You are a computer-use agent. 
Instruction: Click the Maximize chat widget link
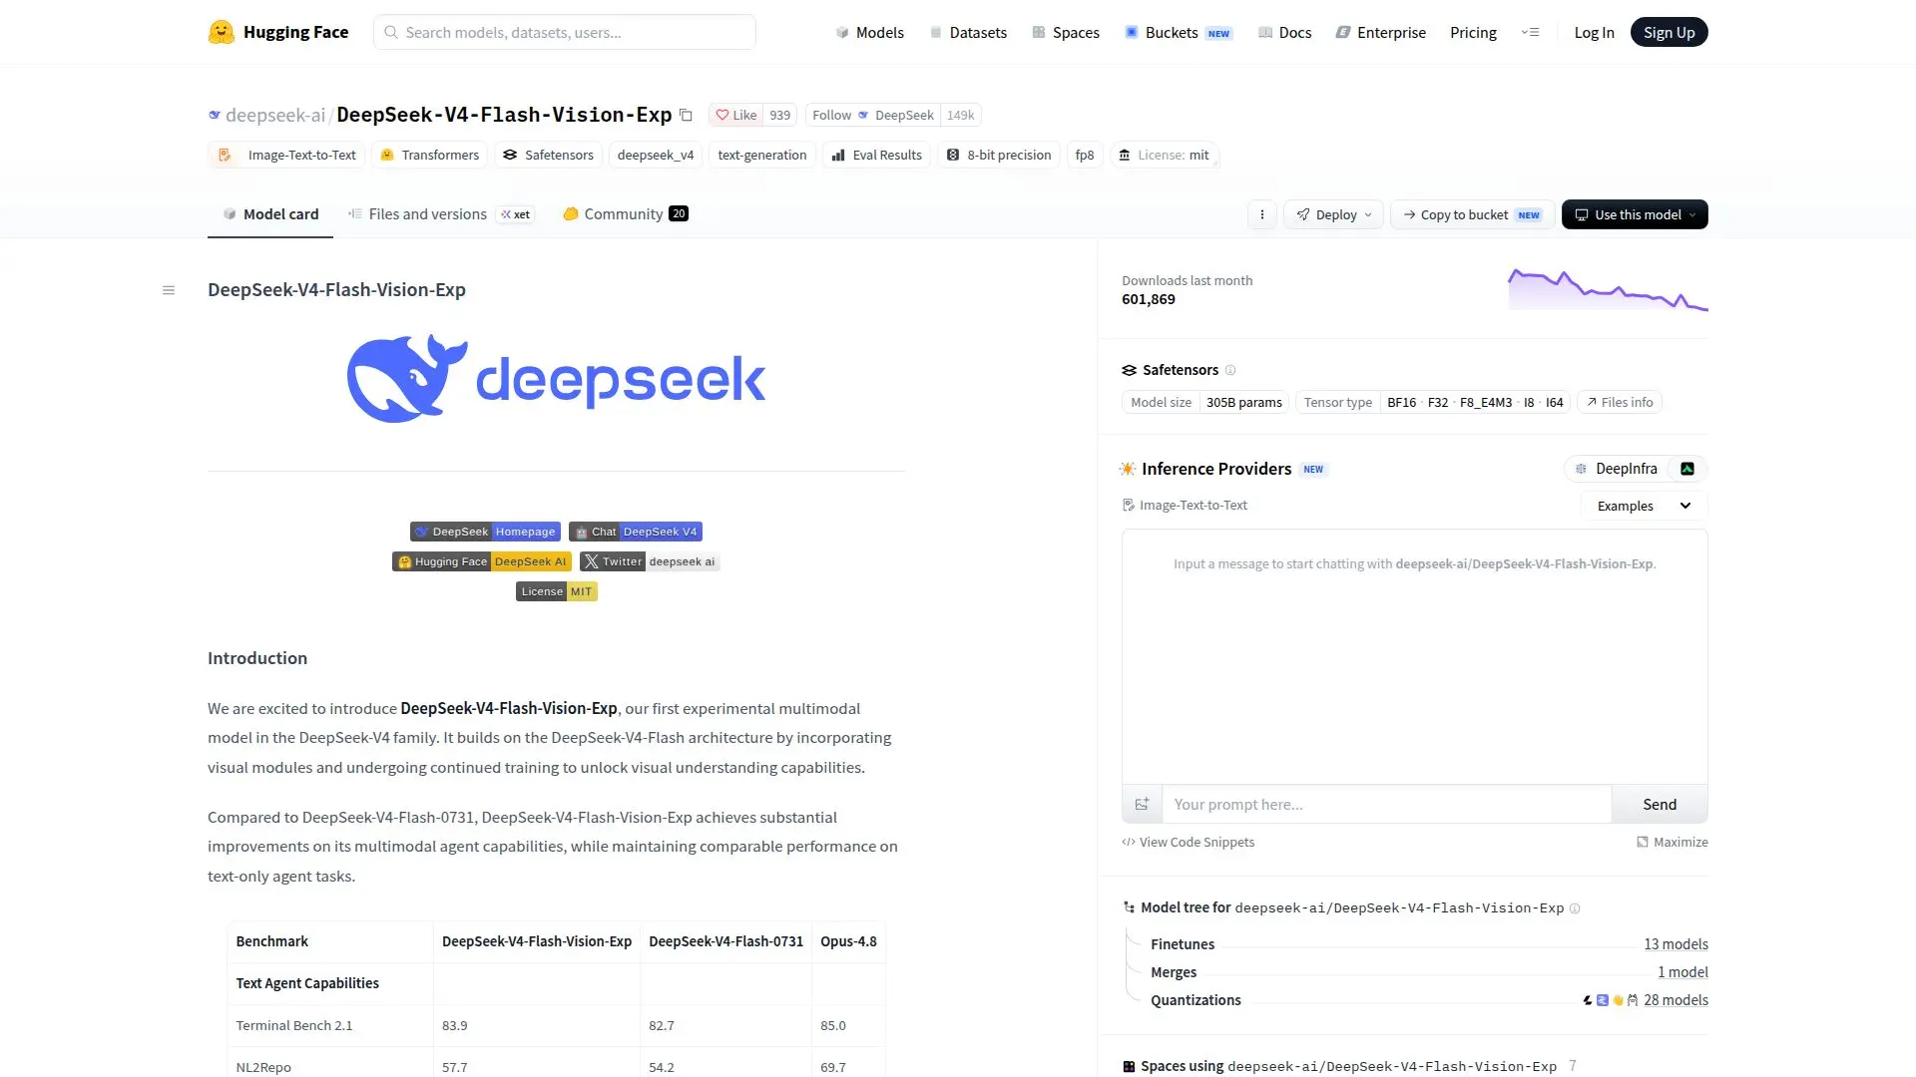1673,842
